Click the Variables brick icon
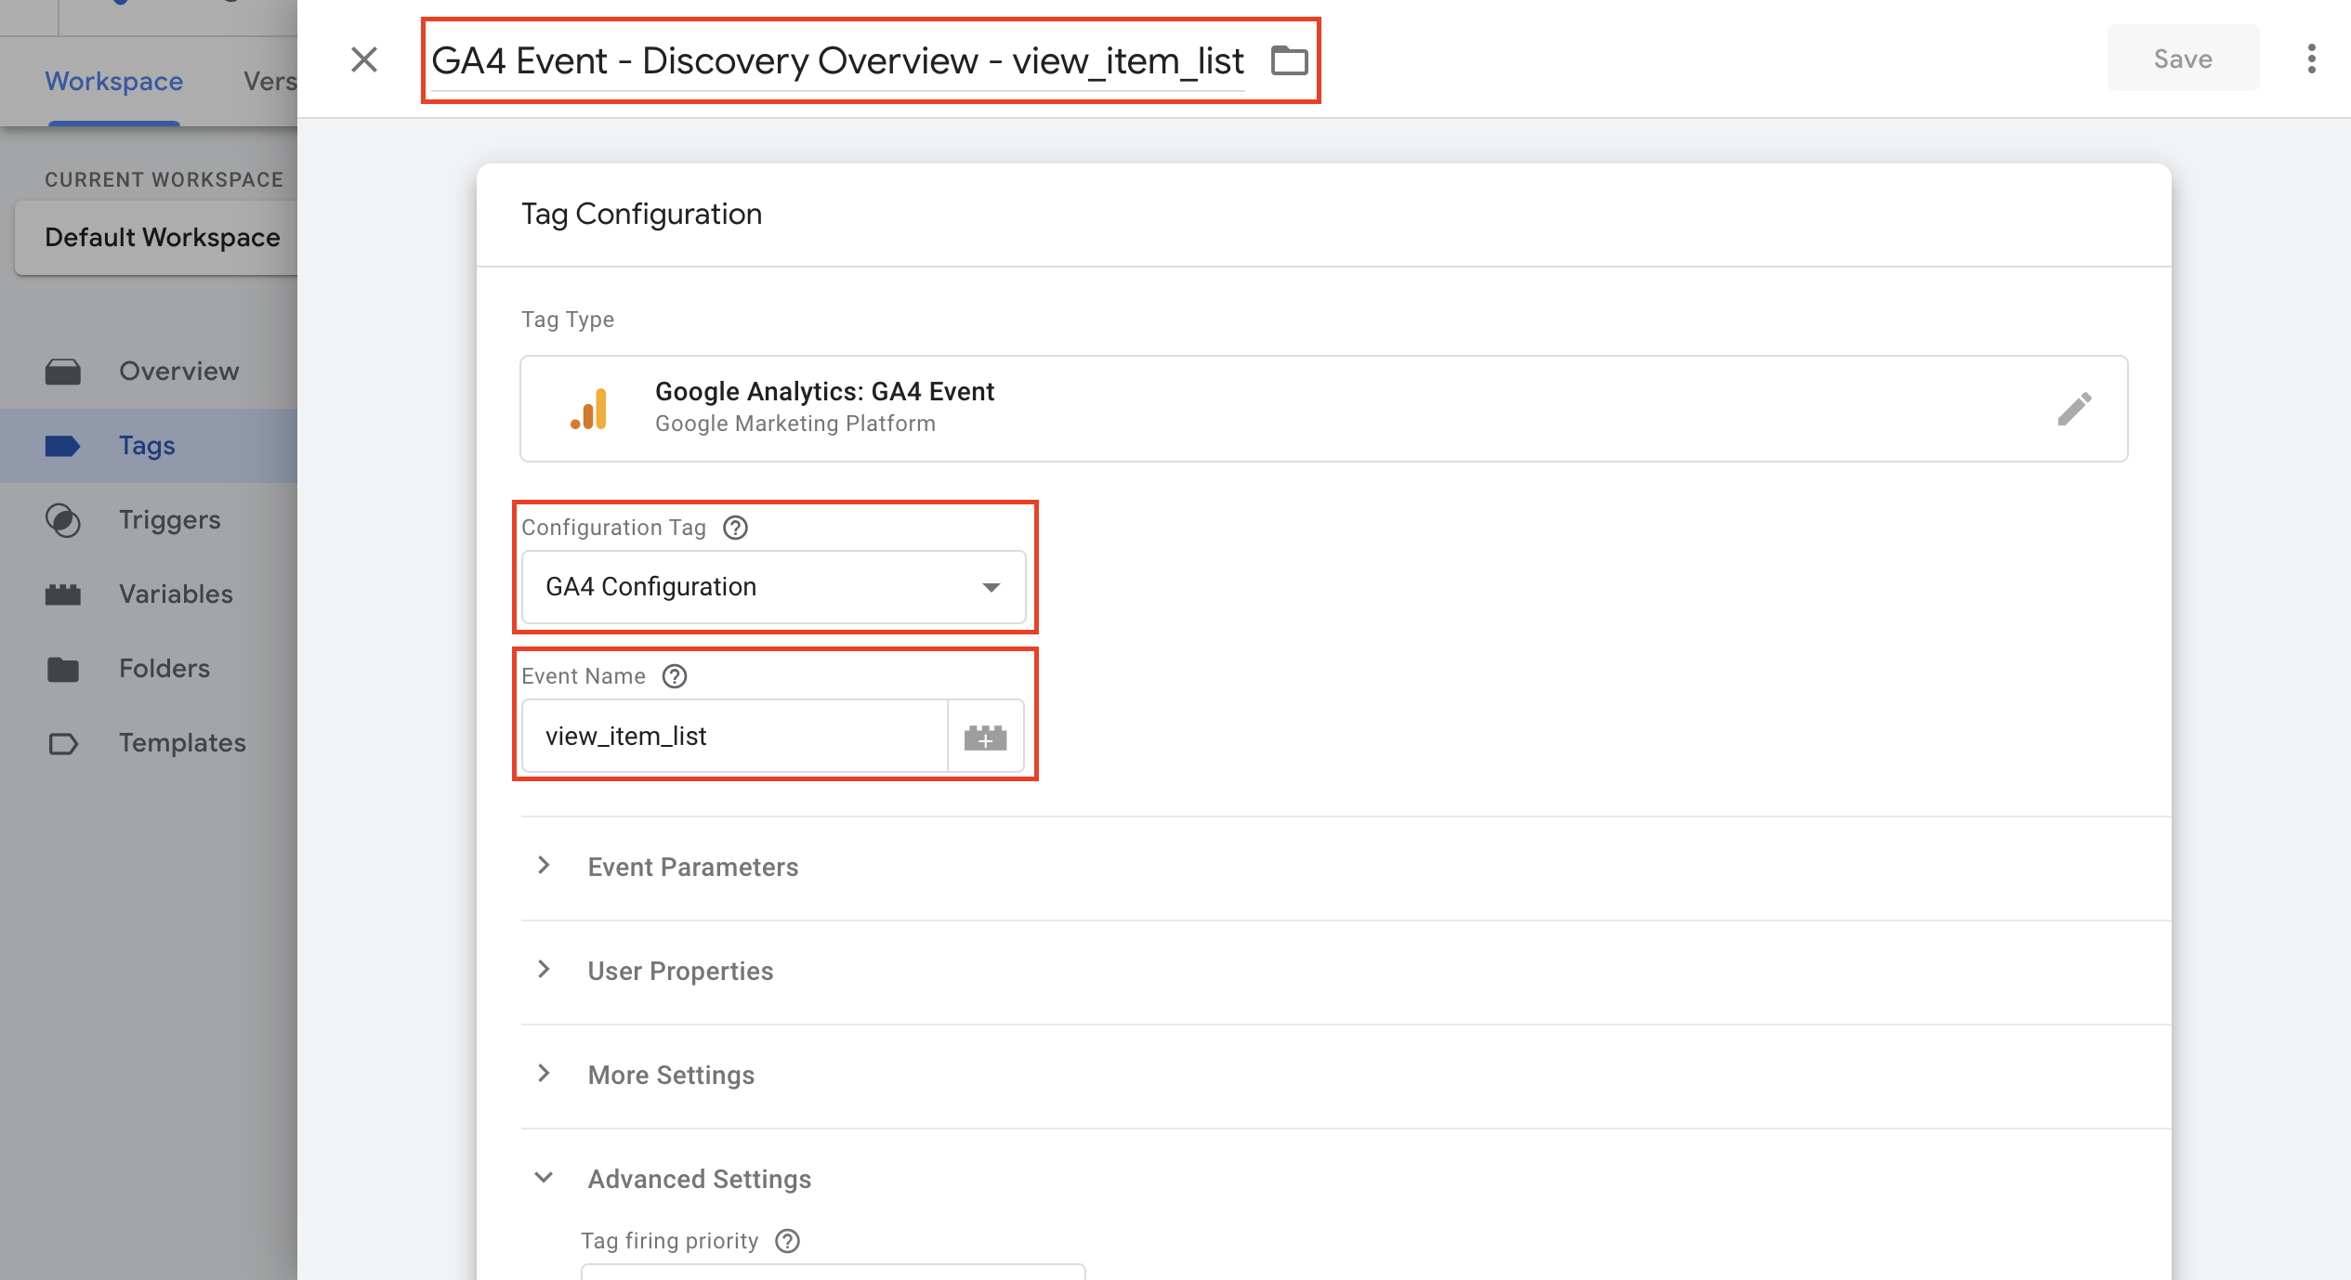The width and height of the screenshot is (2351, 1280). [x=63, y=594]
